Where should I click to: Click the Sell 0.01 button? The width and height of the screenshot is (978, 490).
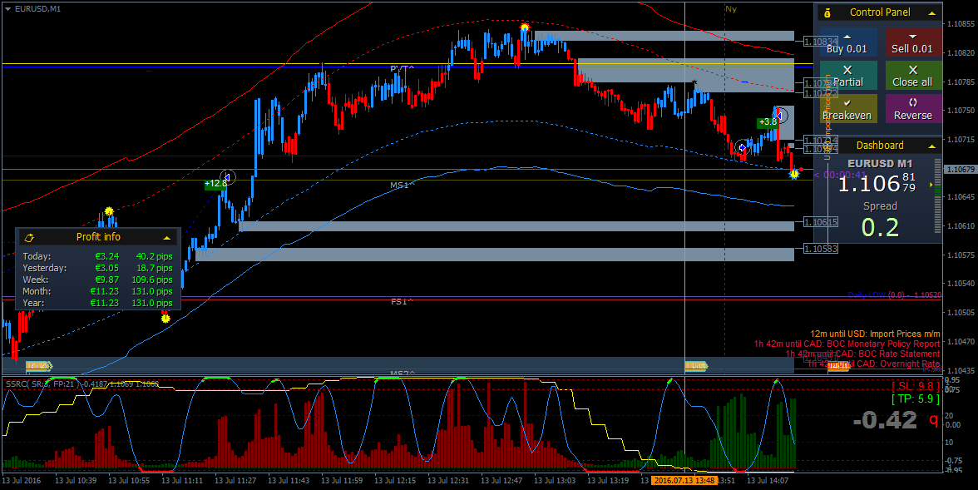tap(912, 42)
